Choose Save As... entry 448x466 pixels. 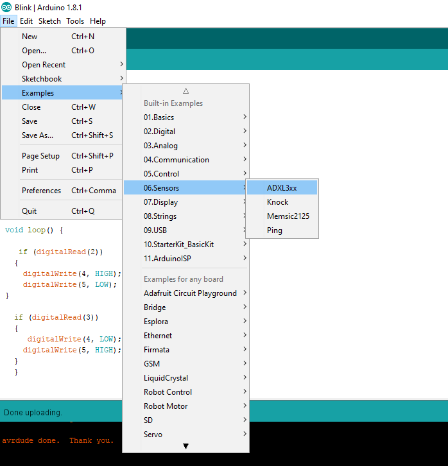pyautogui.click(x=62, y=135)
